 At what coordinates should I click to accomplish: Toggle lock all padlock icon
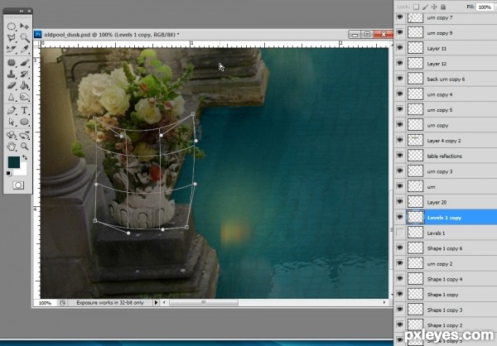[443, 7]
